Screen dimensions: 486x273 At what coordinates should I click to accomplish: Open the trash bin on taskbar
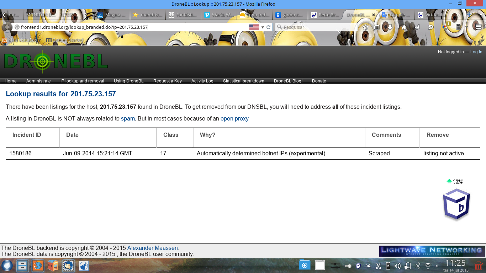point(479,266)
